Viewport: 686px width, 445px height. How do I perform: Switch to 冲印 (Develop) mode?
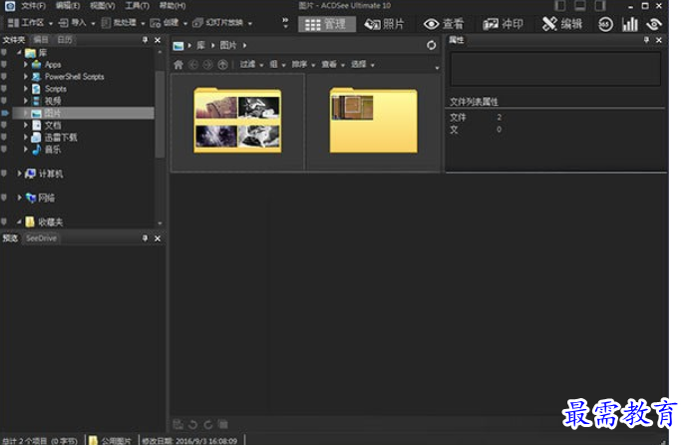pyautogui.click(x=503, y=24)
